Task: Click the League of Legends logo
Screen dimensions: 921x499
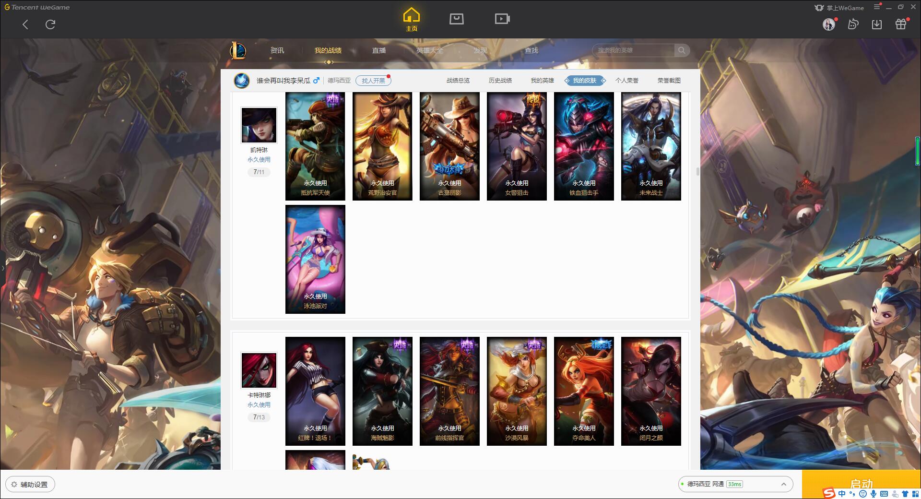Action: coord(238,50)
